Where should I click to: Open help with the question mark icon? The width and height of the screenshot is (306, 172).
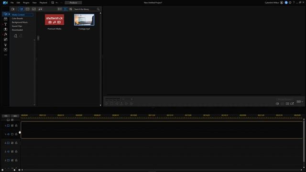[294, 2]
